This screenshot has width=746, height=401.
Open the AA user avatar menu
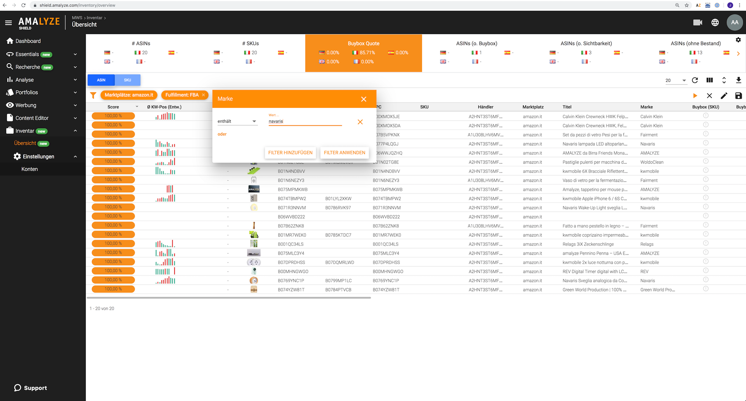[x=734, y=22]
